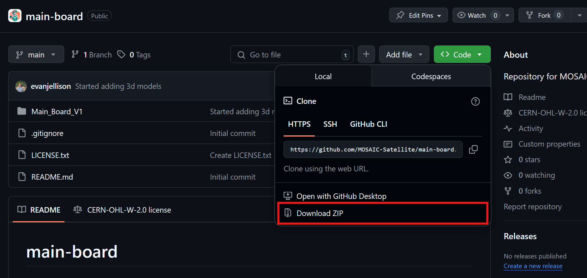This screenshot has width=587, height=278.
Task: Click the scale icon beside CERN-OHL-W-2.0 in About
Action: pos(508,113)
